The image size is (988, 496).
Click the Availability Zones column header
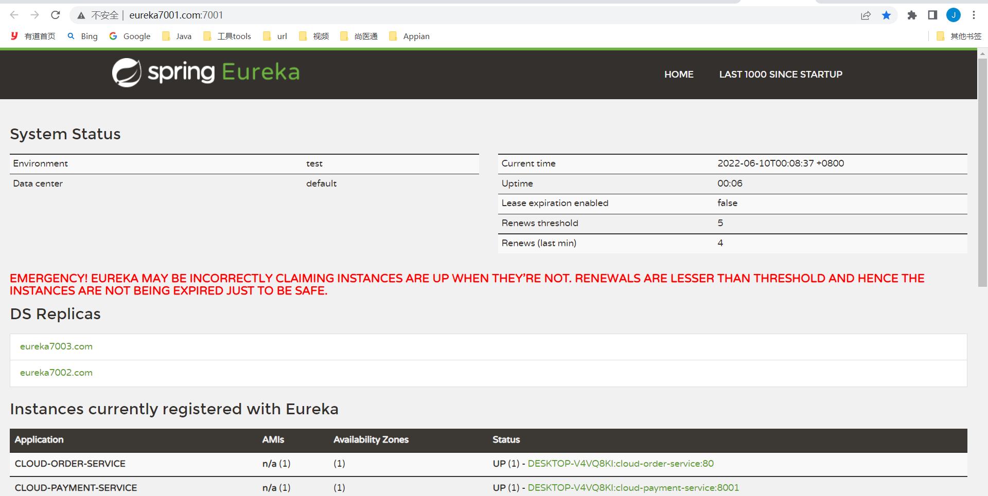point(371,440)
